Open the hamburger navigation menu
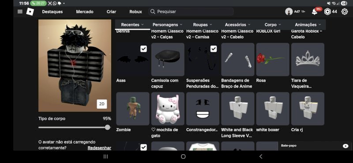This screenshot has height=163, width=353. click(20, 11)
